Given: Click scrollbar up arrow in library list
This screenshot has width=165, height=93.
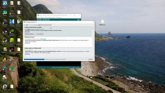Looking at the screenshot, I should click(93, 28).
